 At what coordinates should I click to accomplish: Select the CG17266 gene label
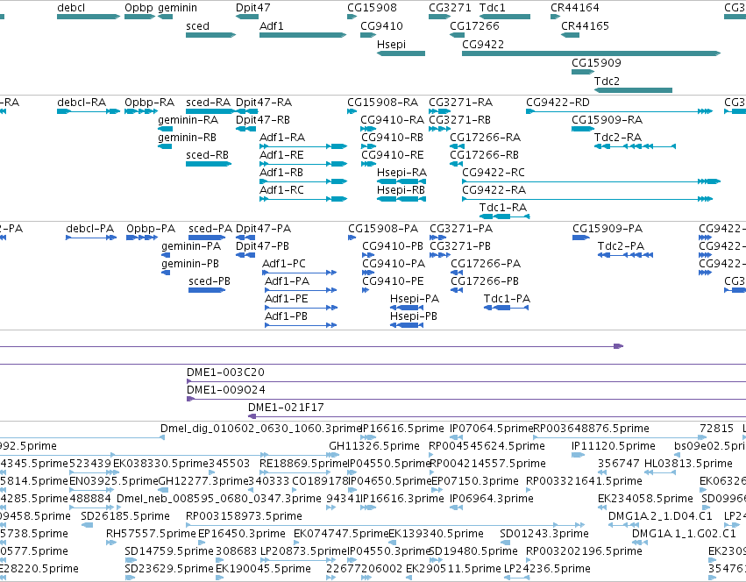(475, 26)
